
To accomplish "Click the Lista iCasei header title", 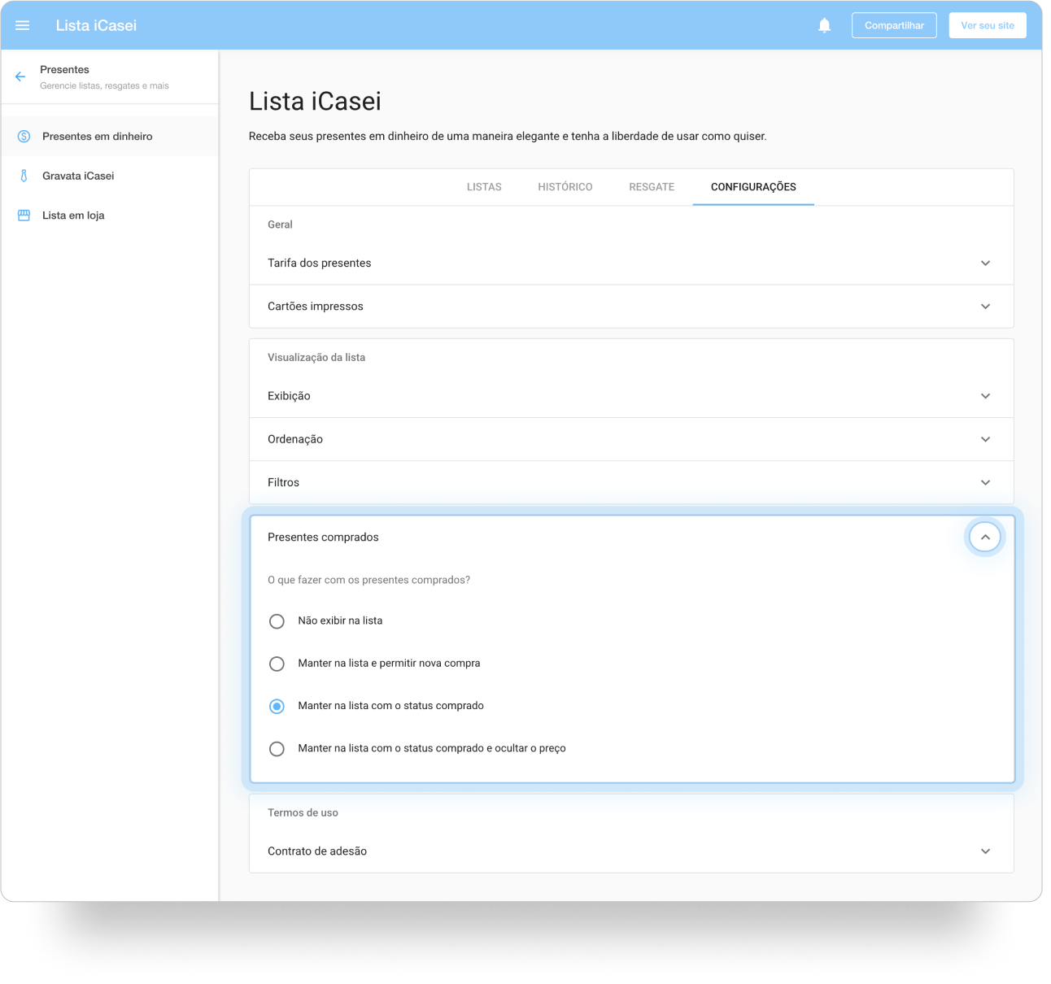I will (x=96, y=25).
